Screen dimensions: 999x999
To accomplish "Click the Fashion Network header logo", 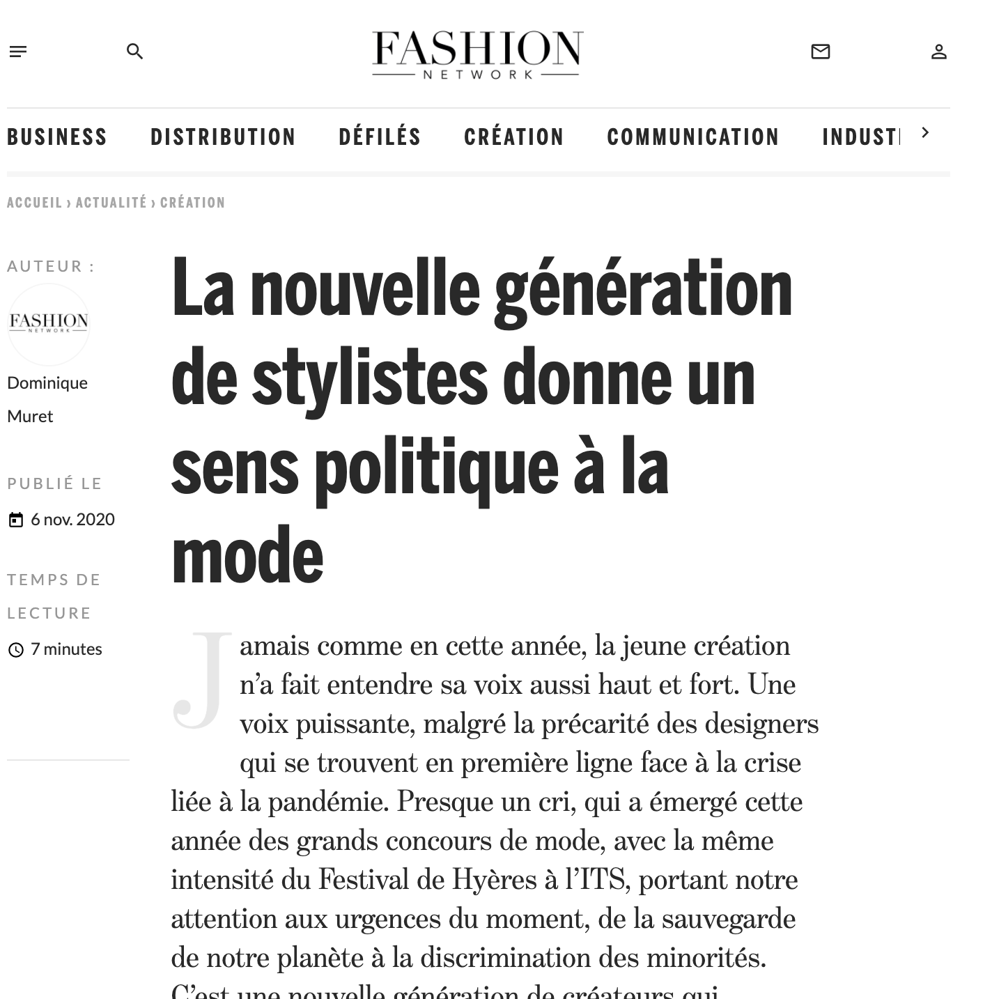I will (477, 54).
